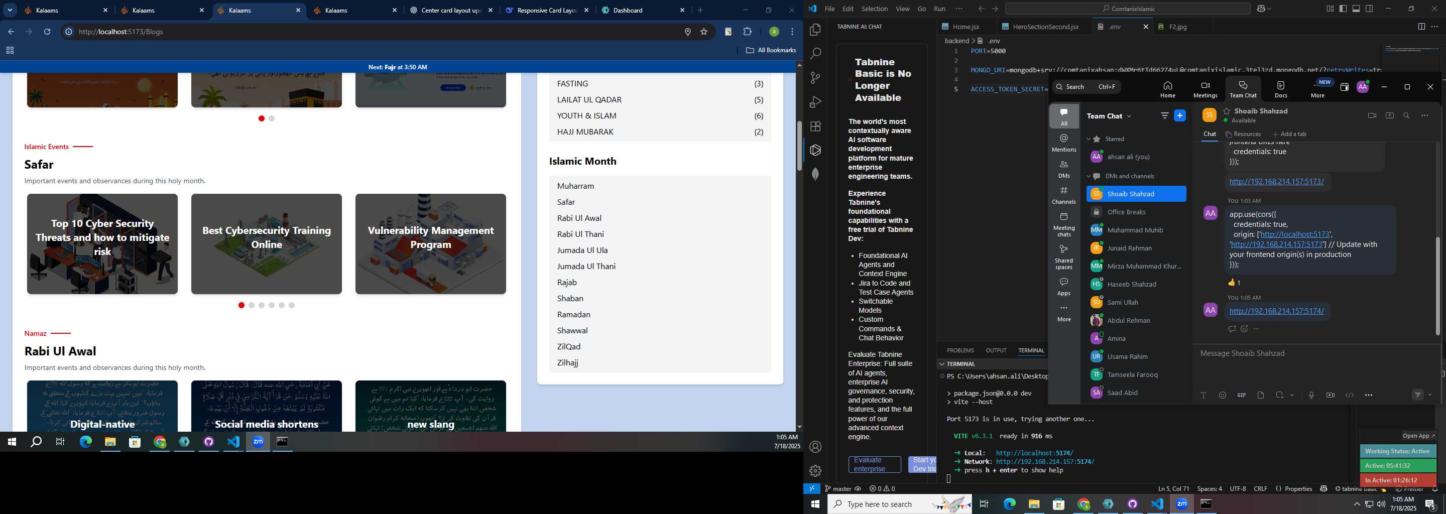Open send options chevron beside Zoom send button
Viewport: 1446px width, 514px height.
pyautogui.click(x=1430, y=395)
